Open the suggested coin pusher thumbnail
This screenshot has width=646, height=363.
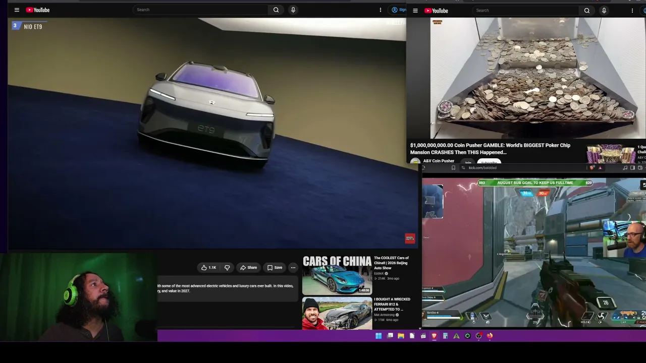click(611, 154)
